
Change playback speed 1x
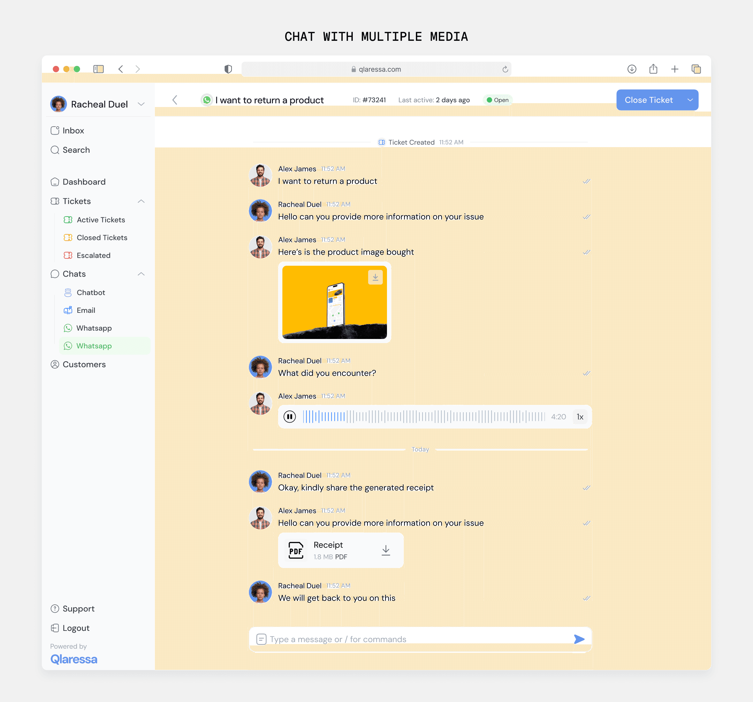point(580,417)
